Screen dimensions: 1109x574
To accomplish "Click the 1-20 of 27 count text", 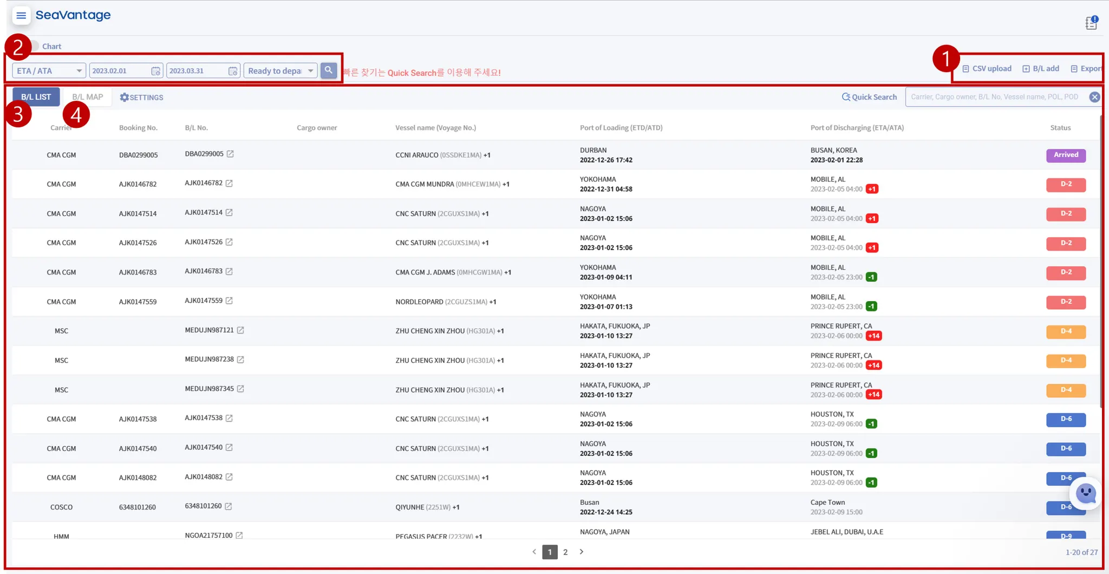I will (1081, 552).
